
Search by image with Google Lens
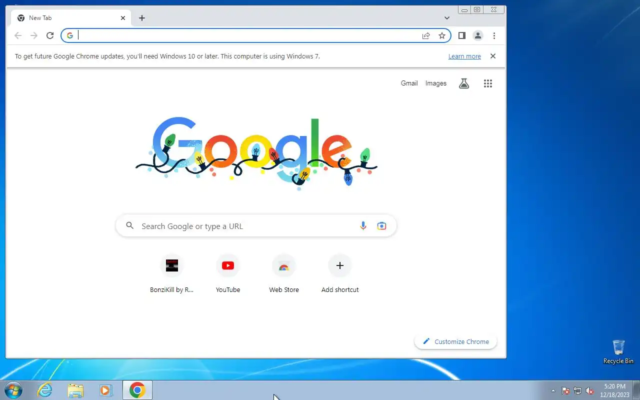(x=381, y=226)
